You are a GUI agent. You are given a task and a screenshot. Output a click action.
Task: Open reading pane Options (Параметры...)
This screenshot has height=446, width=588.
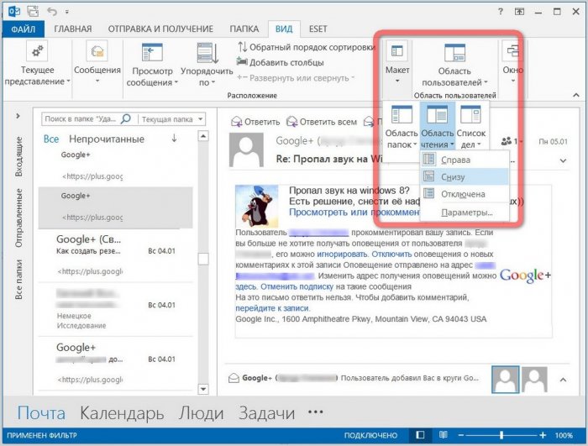click(x=465, y=213)
